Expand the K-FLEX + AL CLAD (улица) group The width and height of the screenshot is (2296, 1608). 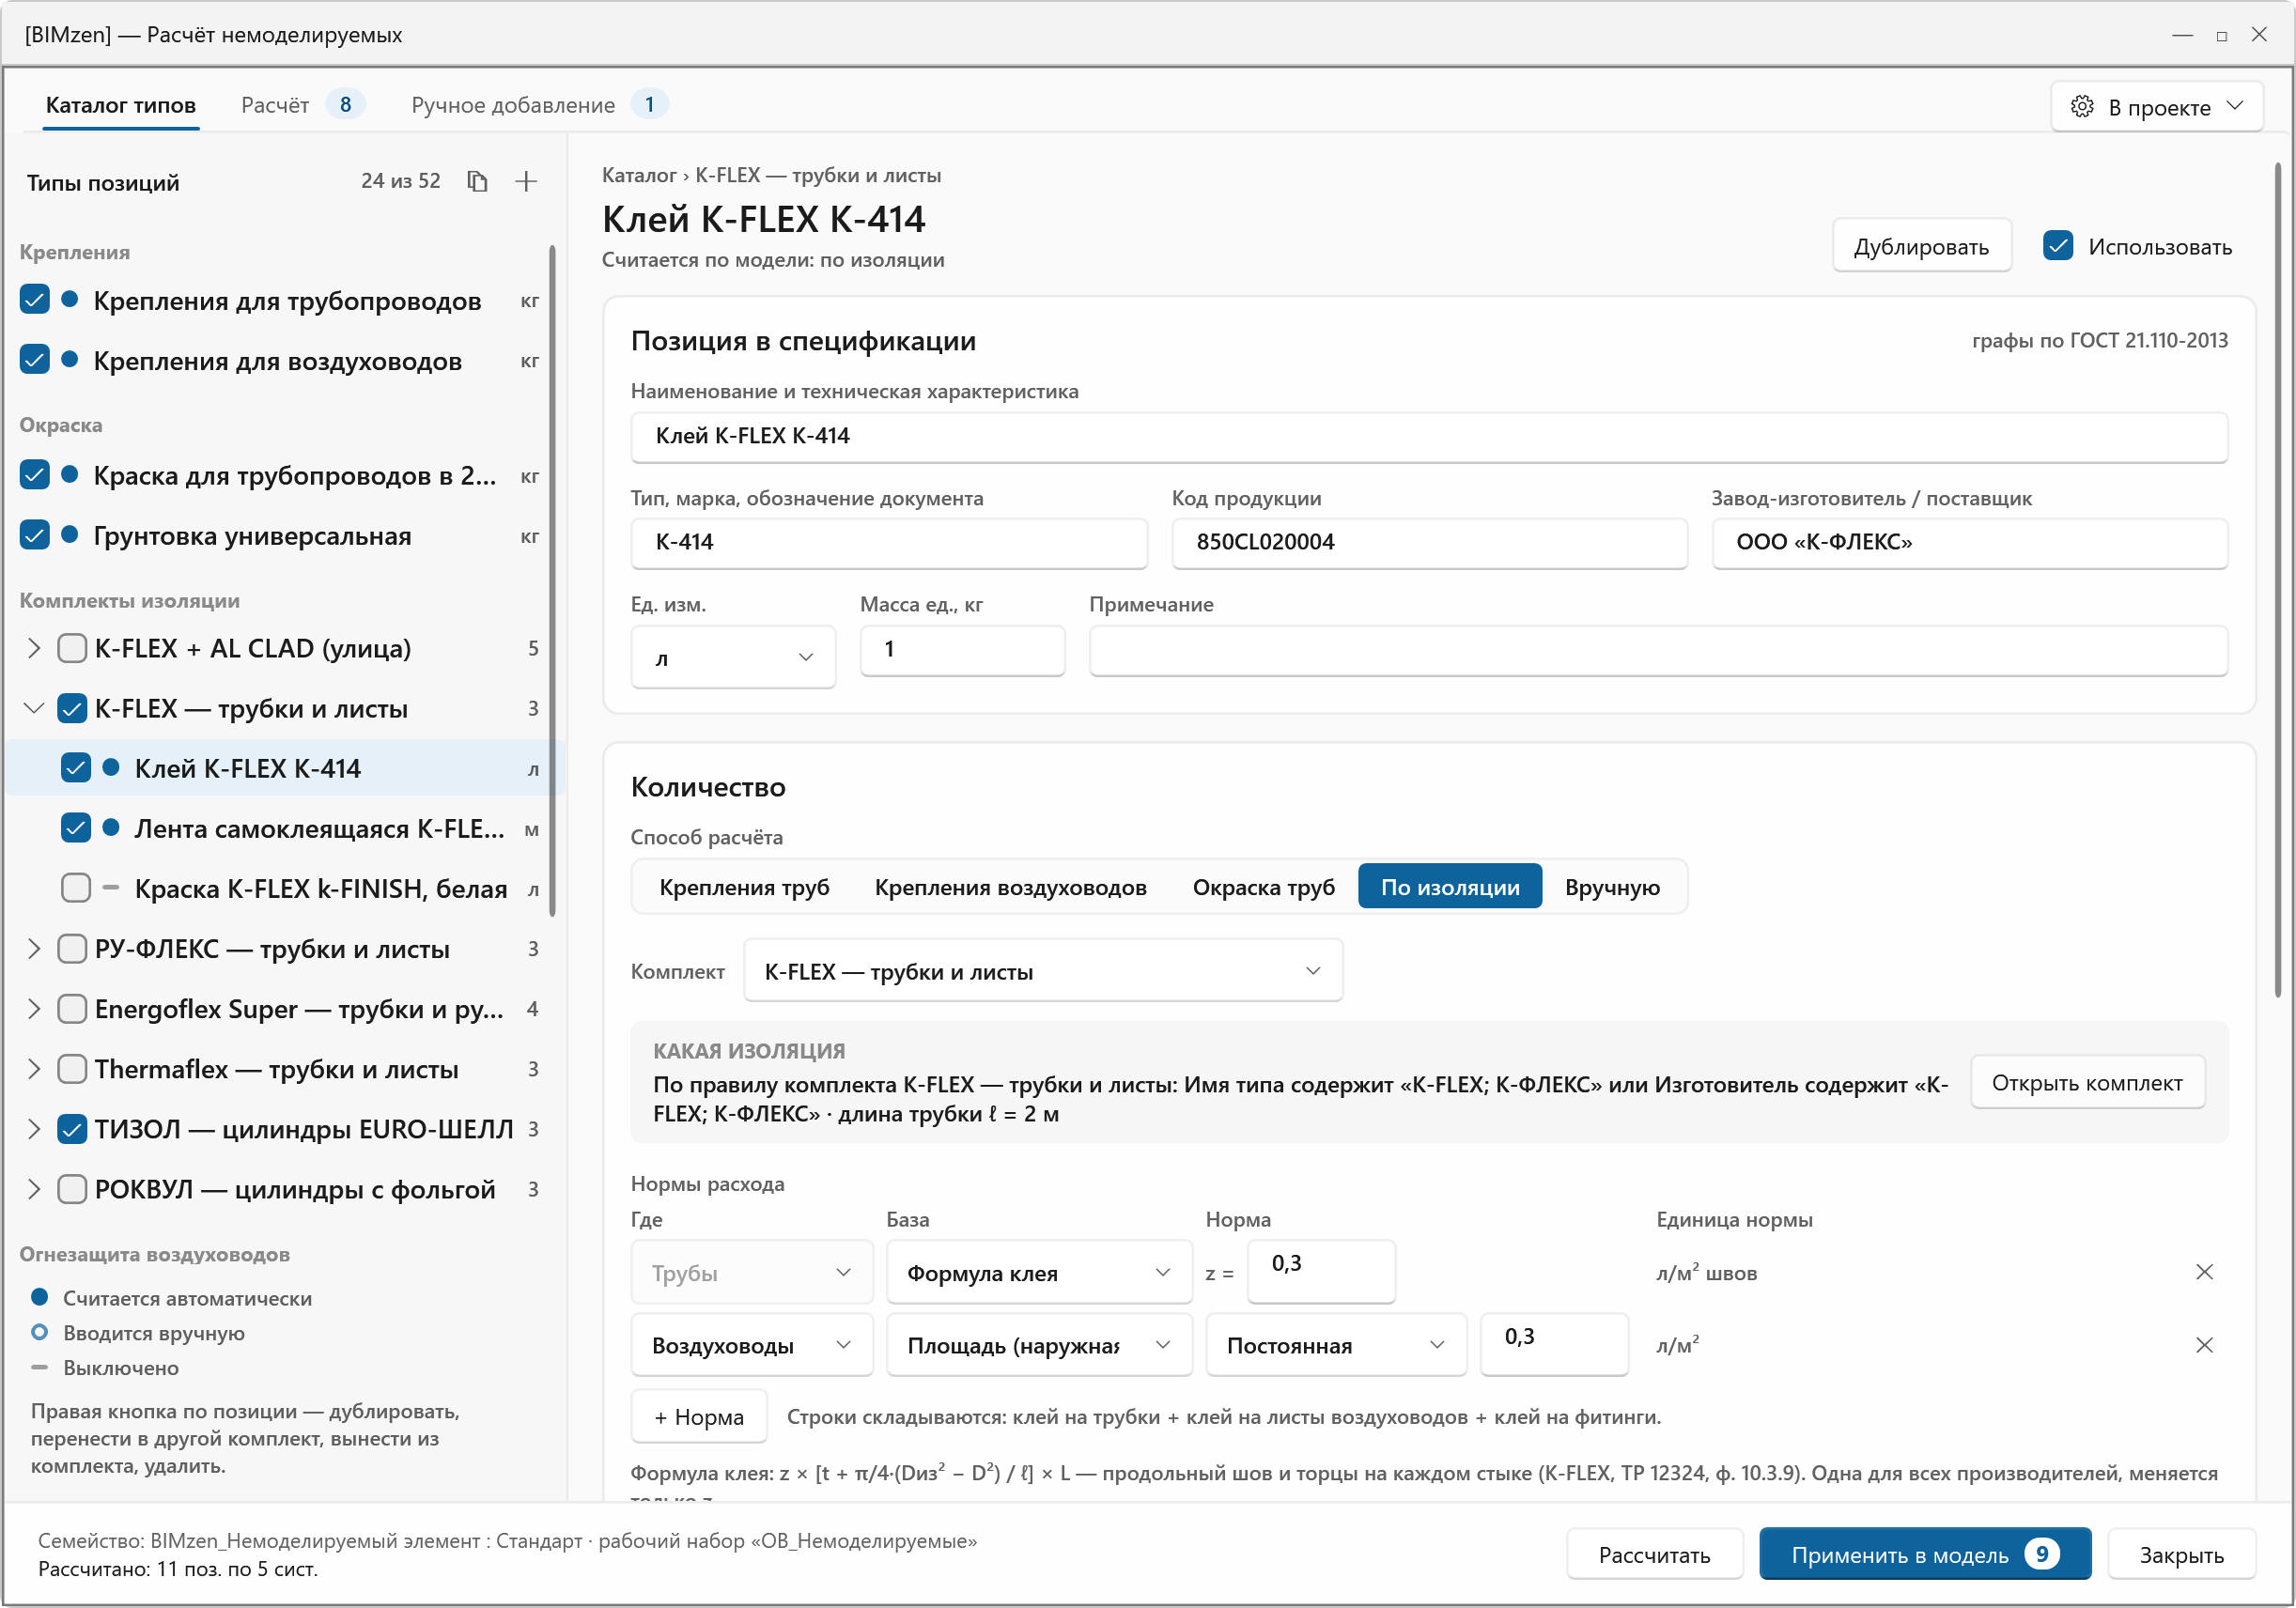pos(34,648)
